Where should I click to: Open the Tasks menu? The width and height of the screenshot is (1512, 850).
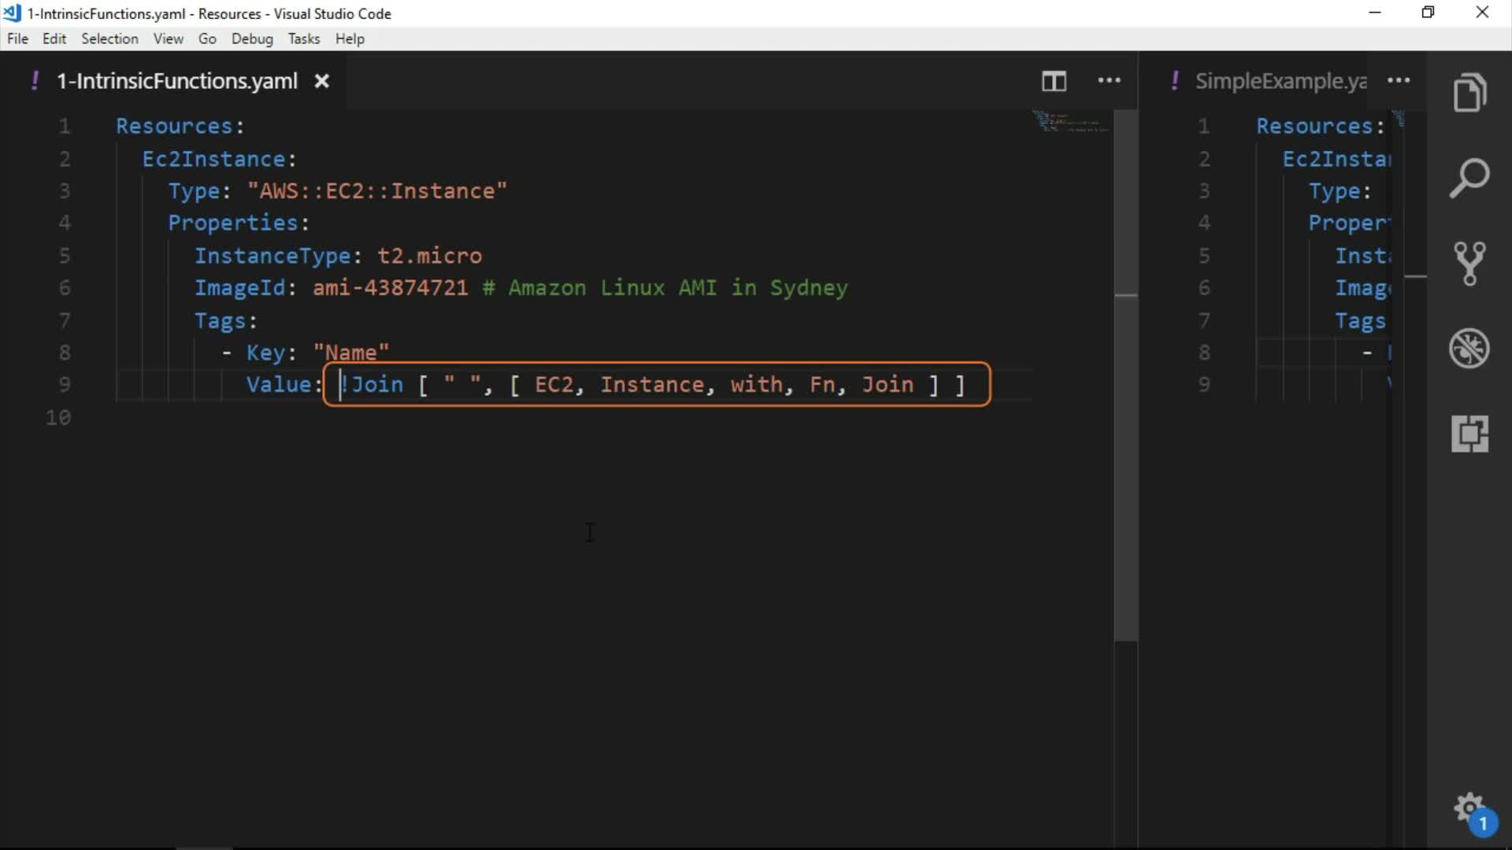click(x=303, y=39)
